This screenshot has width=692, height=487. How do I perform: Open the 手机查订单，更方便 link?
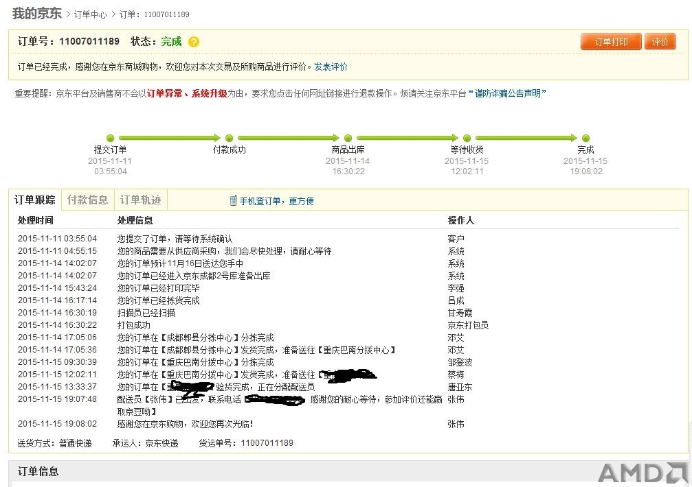pyautogui.click(x=276, y=201)
